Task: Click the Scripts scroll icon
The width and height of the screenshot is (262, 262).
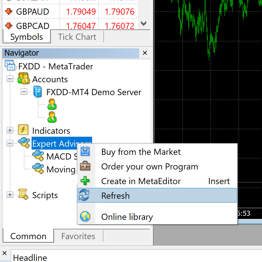Action: coord(23,194)
